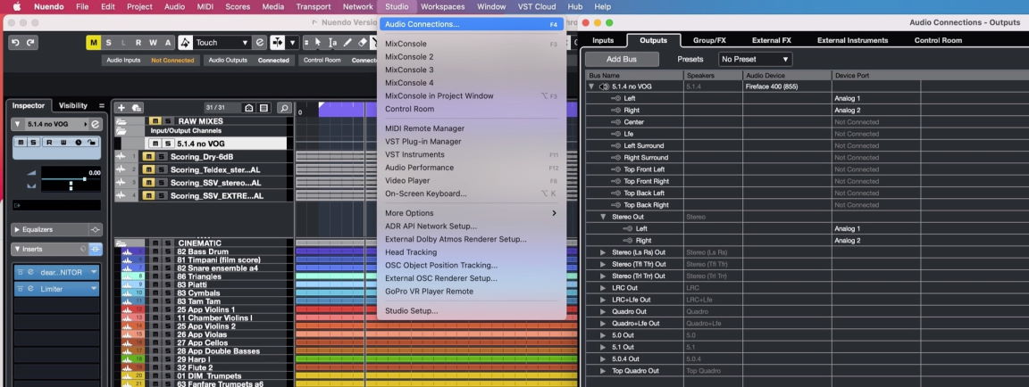Click the Find Tracks magnifier icon

(284, 108)
